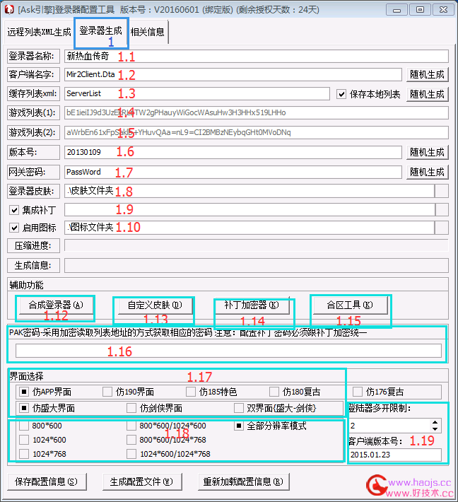Click the 启用图标 folder path field
This screenshot has height=502, width=458.
pos(249,228)
